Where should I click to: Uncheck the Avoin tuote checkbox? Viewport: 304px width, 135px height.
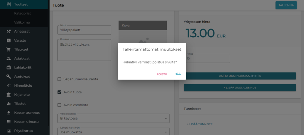tap(59, 92)
